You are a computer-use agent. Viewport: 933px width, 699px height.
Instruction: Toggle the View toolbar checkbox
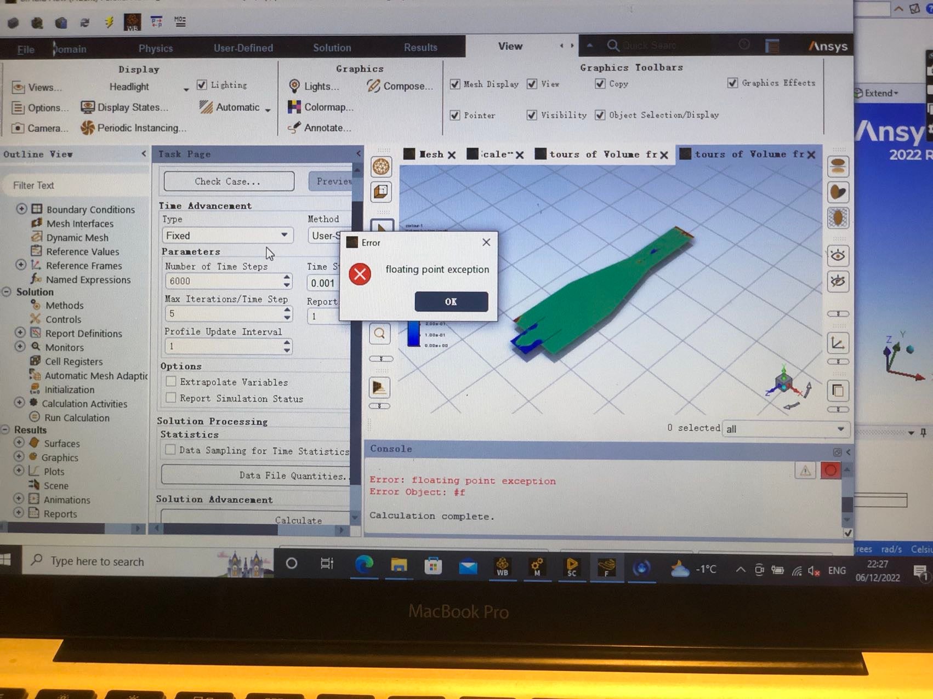pyautogui.click(x=532, y=84)
